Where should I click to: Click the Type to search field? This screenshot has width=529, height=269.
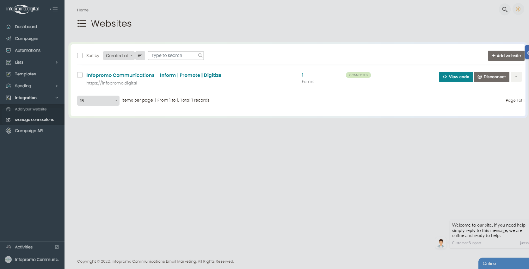pos(176,56)
